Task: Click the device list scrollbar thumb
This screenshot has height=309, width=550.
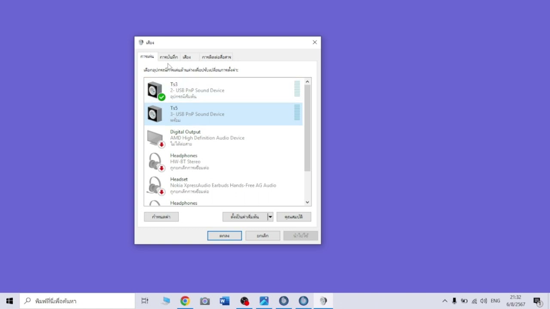Action: (307, 128)
